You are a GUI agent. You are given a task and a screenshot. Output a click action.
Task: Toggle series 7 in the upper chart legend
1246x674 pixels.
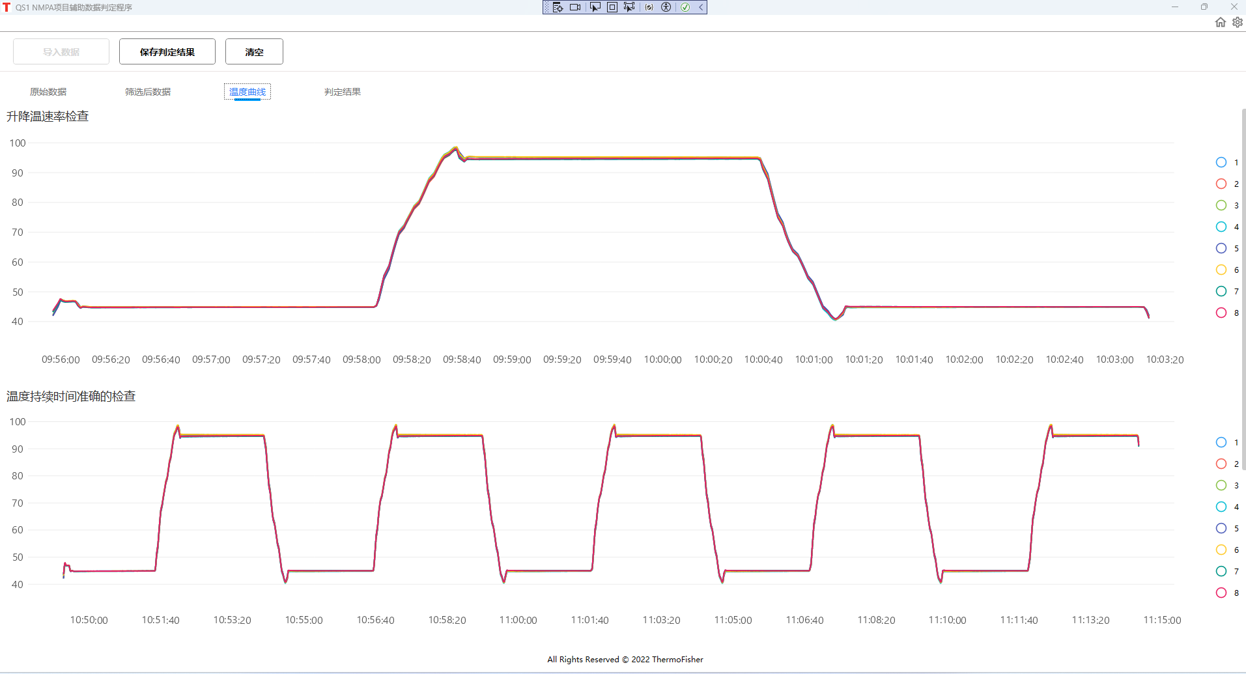tap(1227, 291)
